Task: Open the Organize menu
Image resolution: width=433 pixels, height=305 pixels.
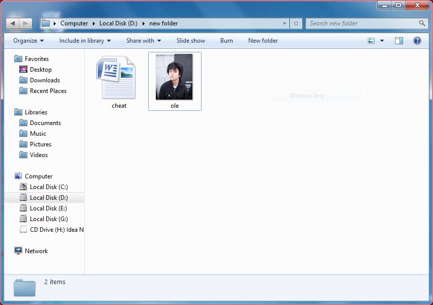Action: point(28,41)
